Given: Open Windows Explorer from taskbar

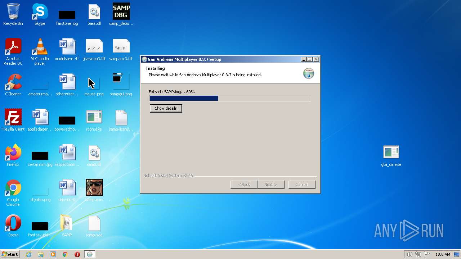Looking at the screenshot, I should click(41, 254).
